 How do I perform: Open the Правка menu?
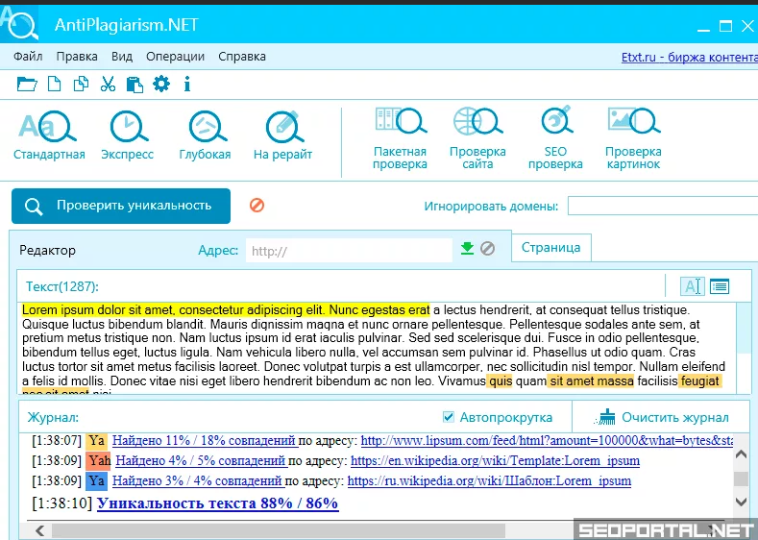coord(77,57)
